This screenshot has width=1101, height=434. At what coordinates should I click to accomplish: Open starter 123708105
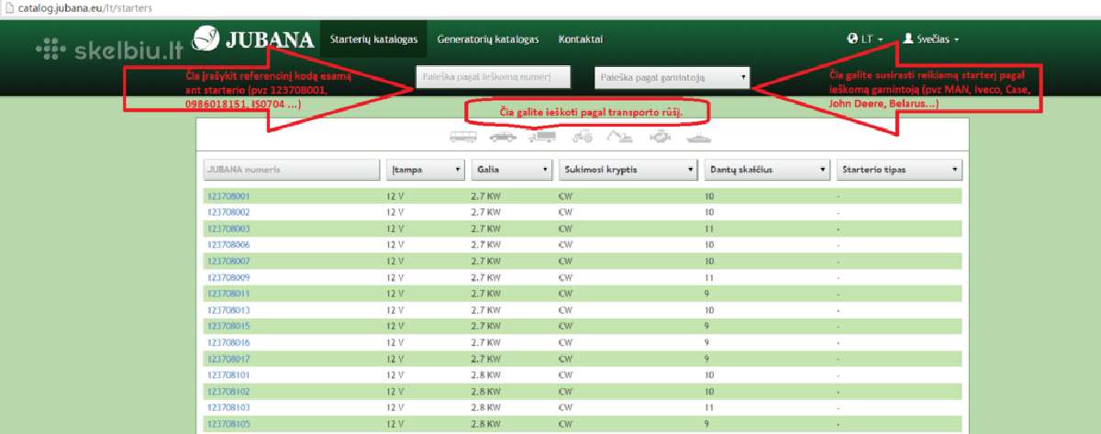[228, 424]
